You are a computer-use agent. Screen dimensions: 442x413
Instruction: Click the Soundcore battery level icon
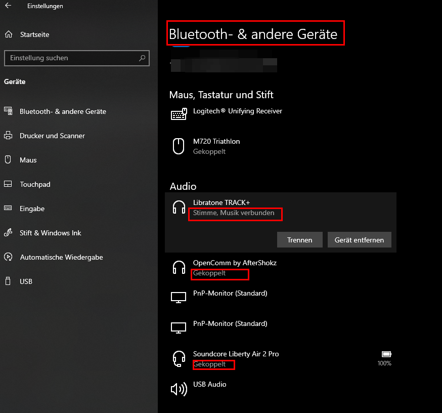coord(386,354)
